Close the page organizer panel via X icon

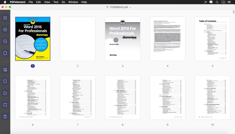[x=5, y=18]
